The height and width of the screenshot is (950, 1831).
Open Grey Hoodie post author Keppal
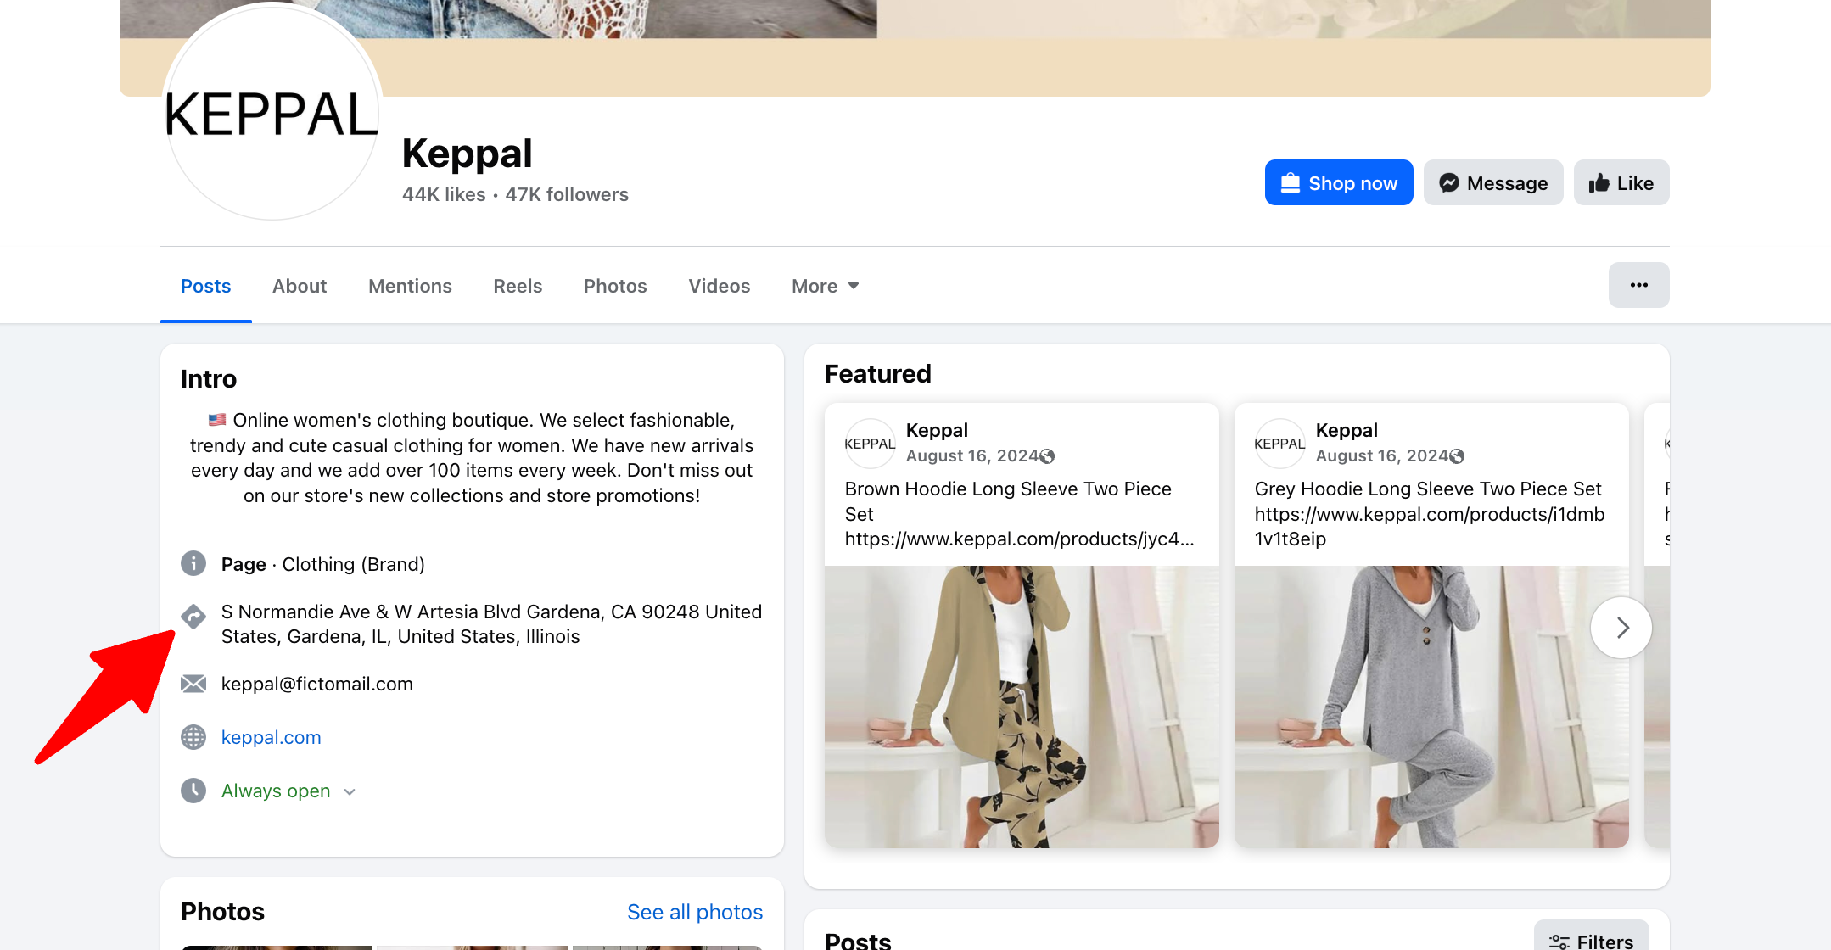tap(1347, 430)
